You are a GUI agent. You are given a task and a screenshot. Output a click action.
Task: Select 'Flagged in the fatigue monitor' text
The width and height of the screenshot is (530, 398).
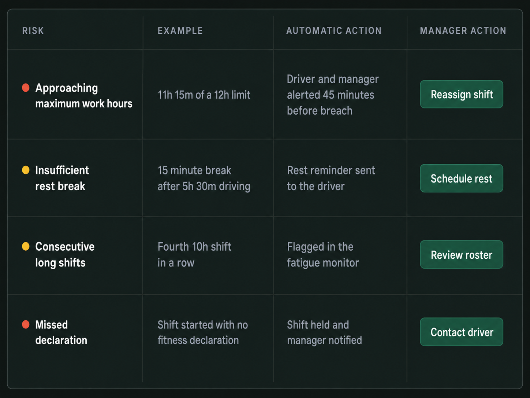point(323,255)
